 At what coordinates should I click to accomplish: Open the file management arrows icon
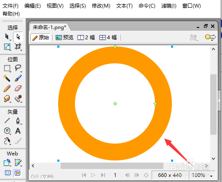pyautogui.click(x=193, y=38)
